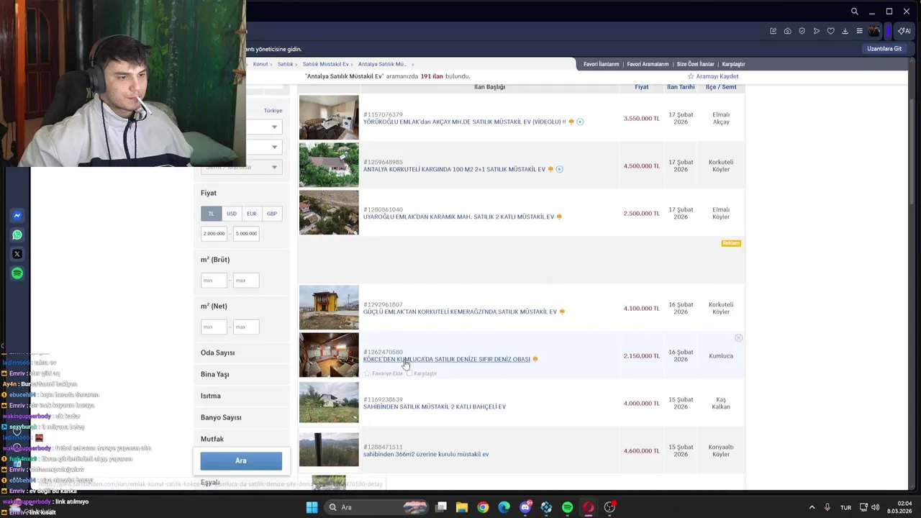
Task: Open Discord from the taskbar
Action: click(x=525, y=507)
